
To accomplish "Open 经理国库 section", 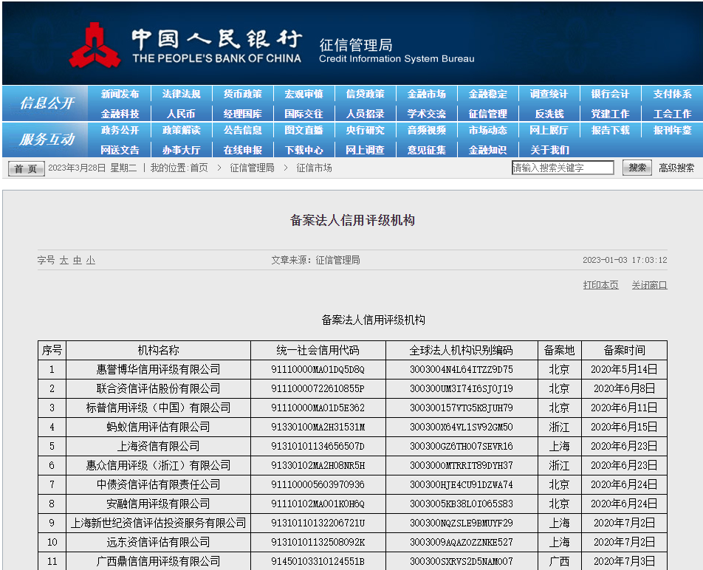I will (x=242, y=114).
